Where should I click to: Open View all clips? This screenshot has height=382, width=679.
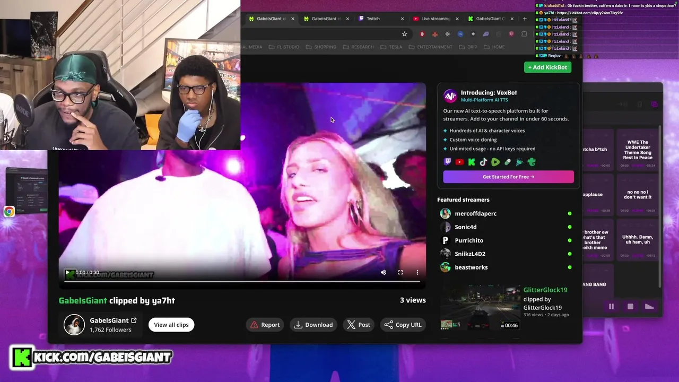point(171,325)
